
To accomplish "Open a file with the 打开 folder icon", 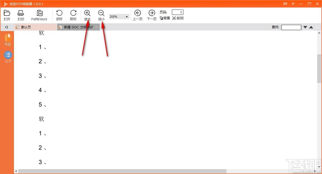I will [x=7, y=15].
